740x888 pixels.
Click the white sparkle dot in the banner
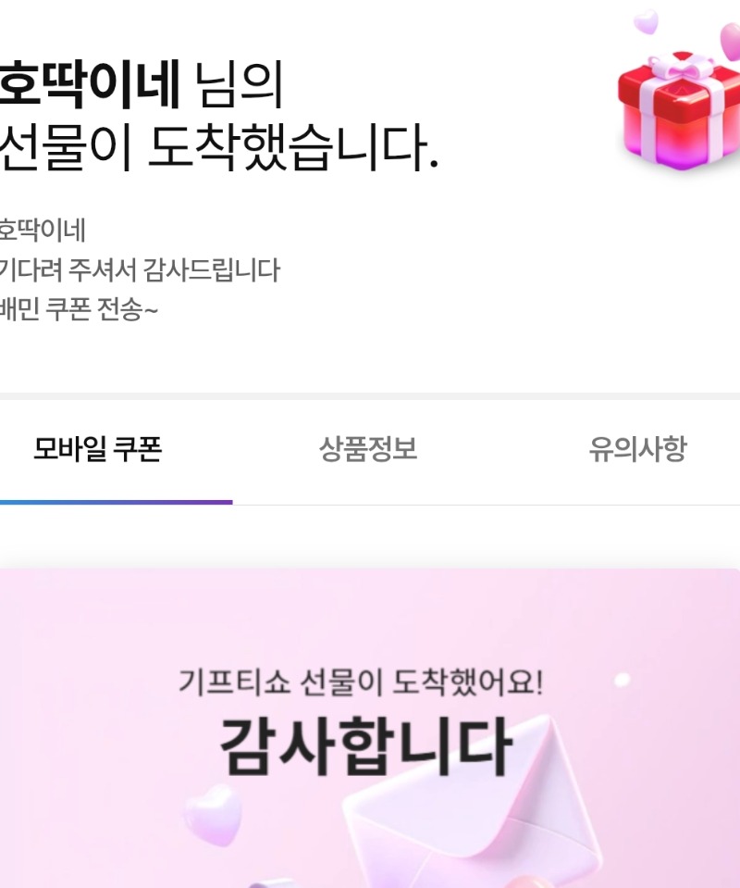coord(622,679)
